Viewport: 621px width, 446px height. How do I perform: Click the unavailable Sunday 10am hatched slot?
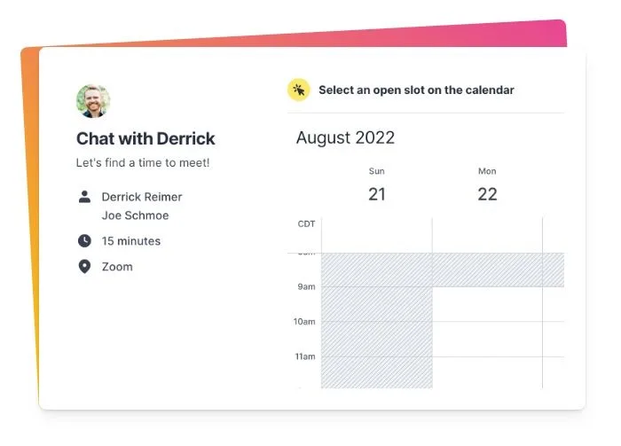[x=377, y=339]
